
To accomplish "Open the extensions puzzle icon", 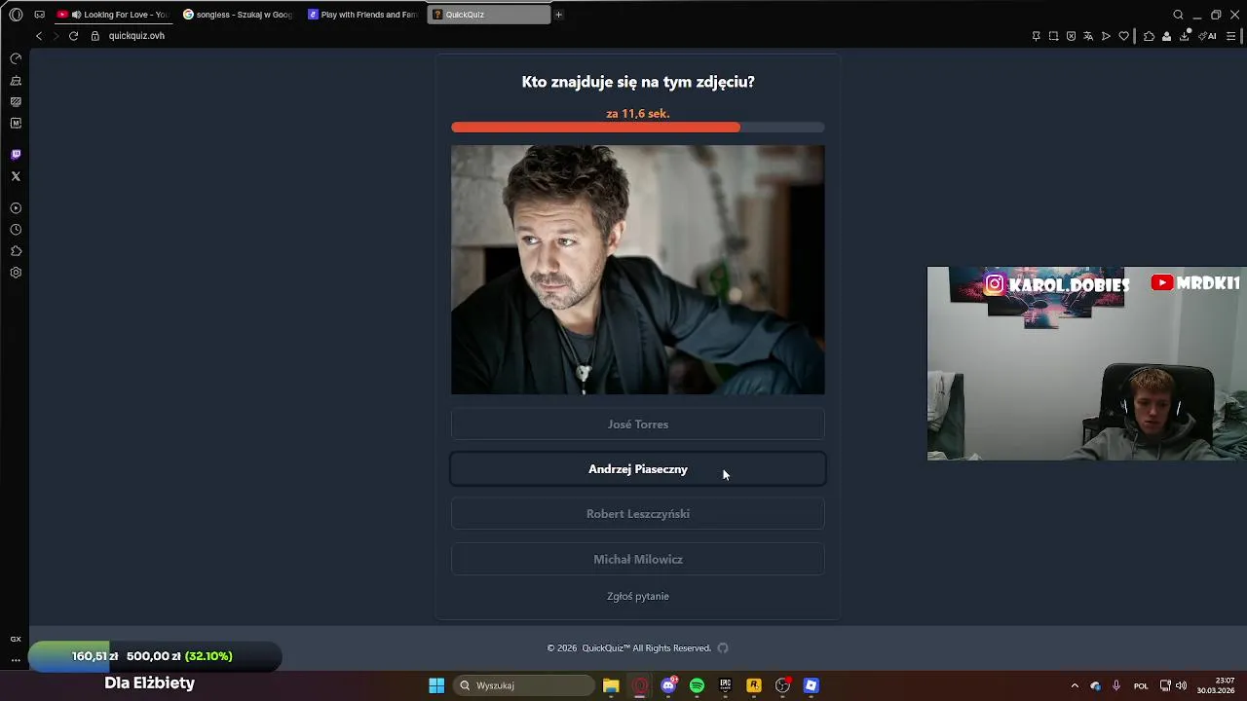I will click(x=1149, y=36).
